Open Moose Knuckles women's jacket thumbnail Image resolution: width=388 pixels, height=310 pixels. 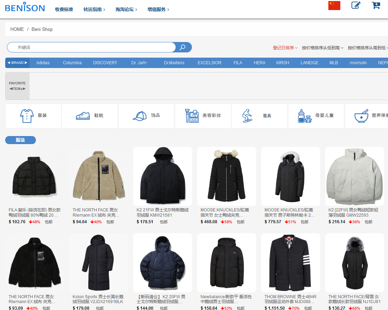point(227,176)
